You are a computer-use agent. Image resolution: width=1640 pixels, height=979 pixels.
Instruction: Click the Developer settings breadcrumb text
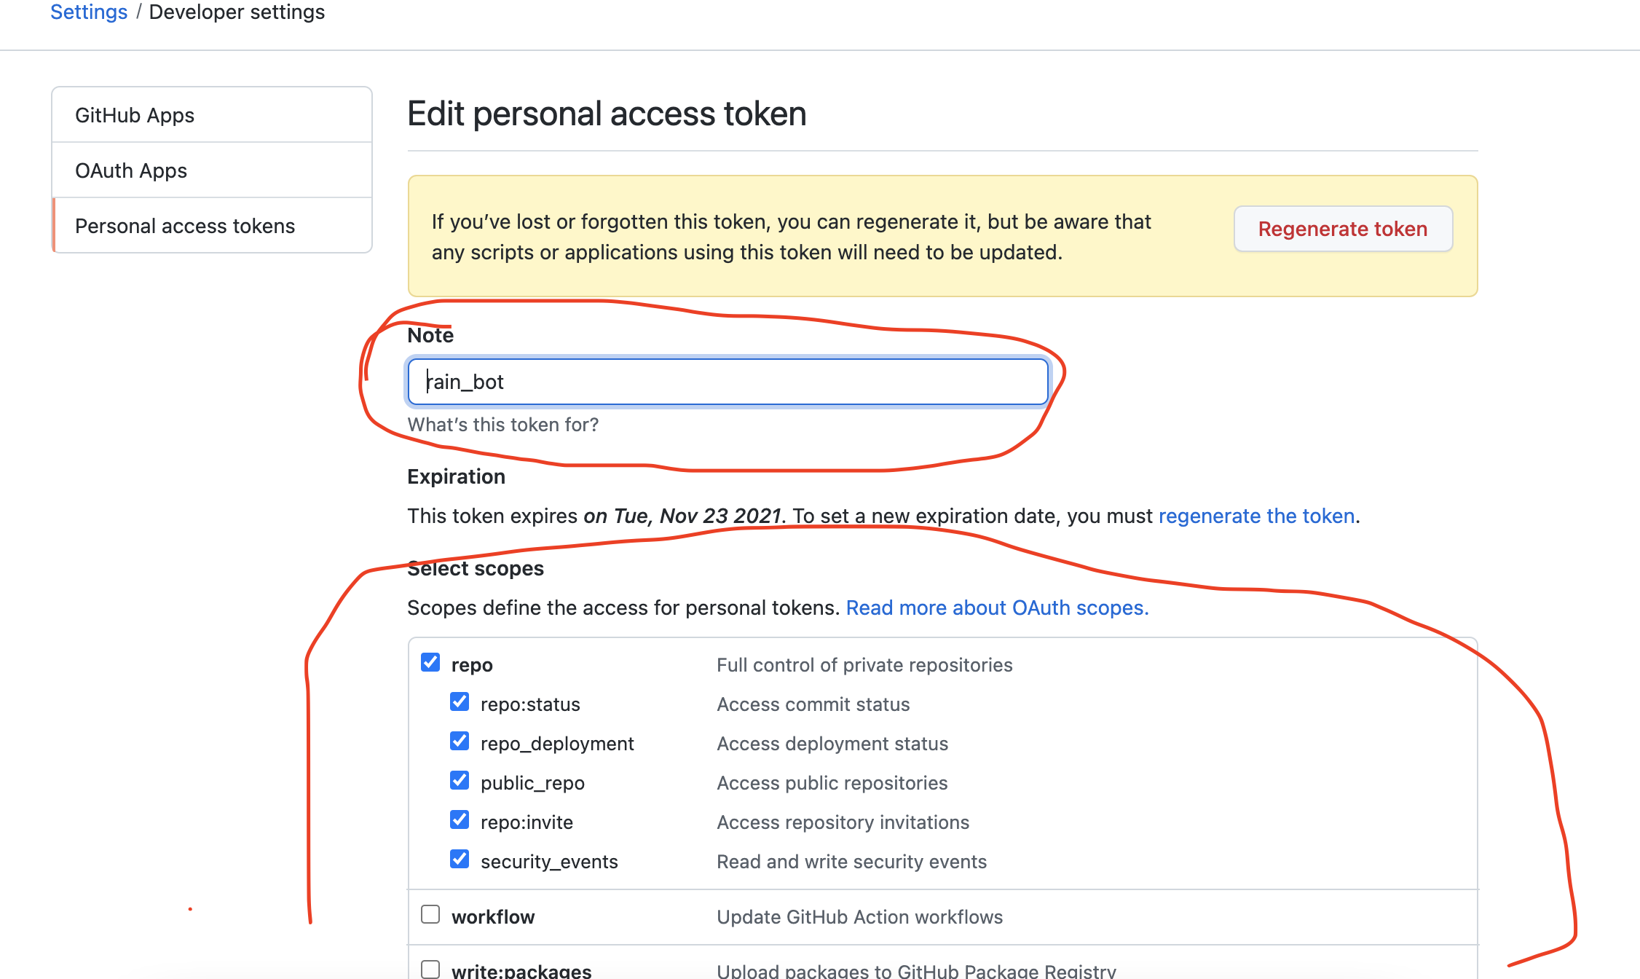237,12
